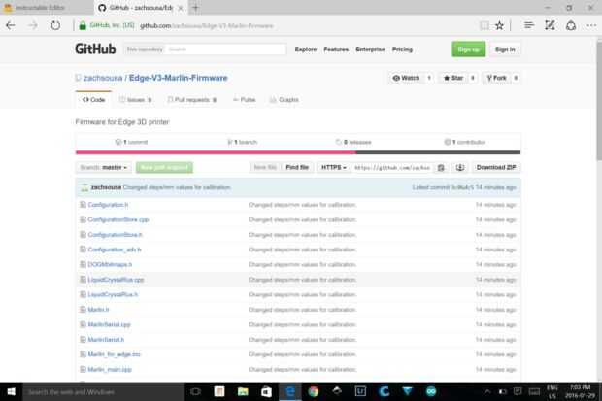Reload the page with refresh icon

(x=55, y=26)
